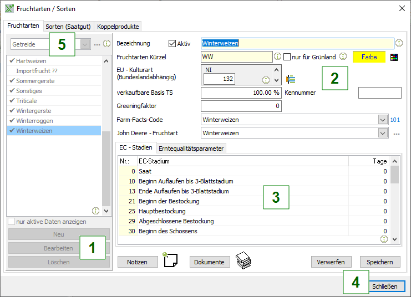Expand the Farm-Facts-Code dropdown
411x297 pixels.
(382, 119)
